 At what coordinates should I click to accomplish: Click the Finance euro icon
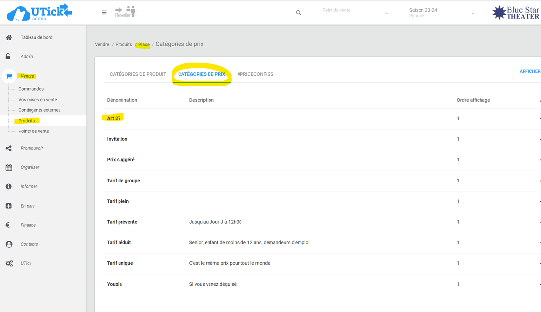[x=9, y=225]
